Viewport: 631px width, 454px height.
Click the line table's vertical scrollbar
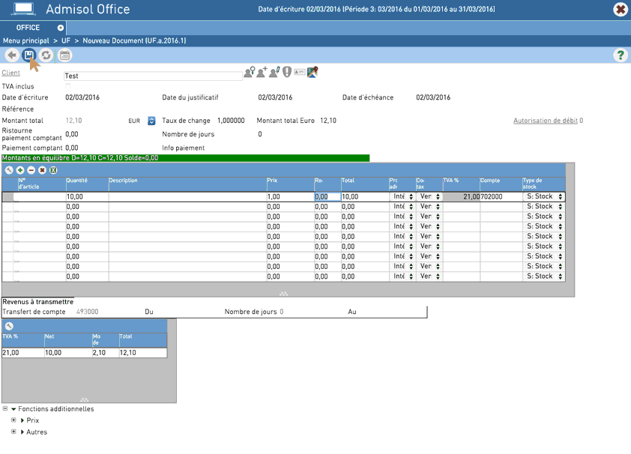(x=570, y=229)
